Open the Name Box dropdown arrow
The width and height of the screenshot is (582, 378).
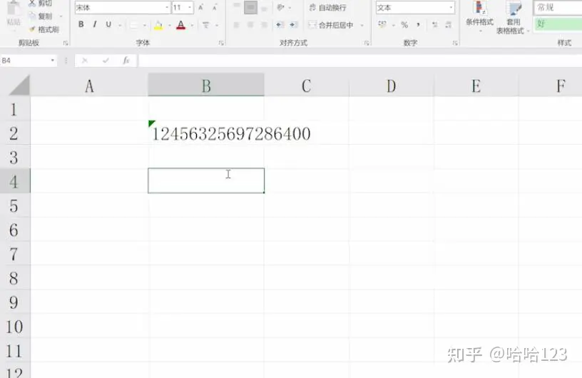[x=52, y=61]
